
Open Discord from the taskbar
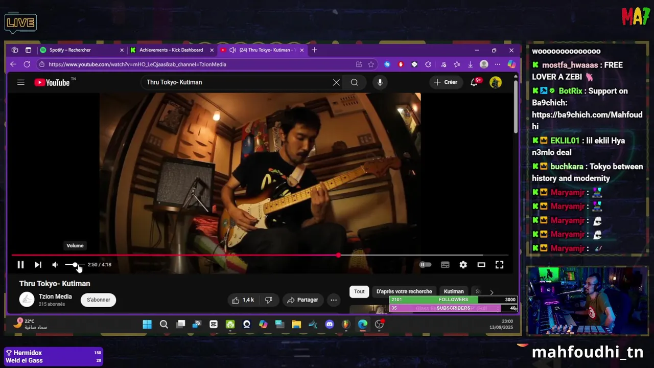click(x=330, y=325)
